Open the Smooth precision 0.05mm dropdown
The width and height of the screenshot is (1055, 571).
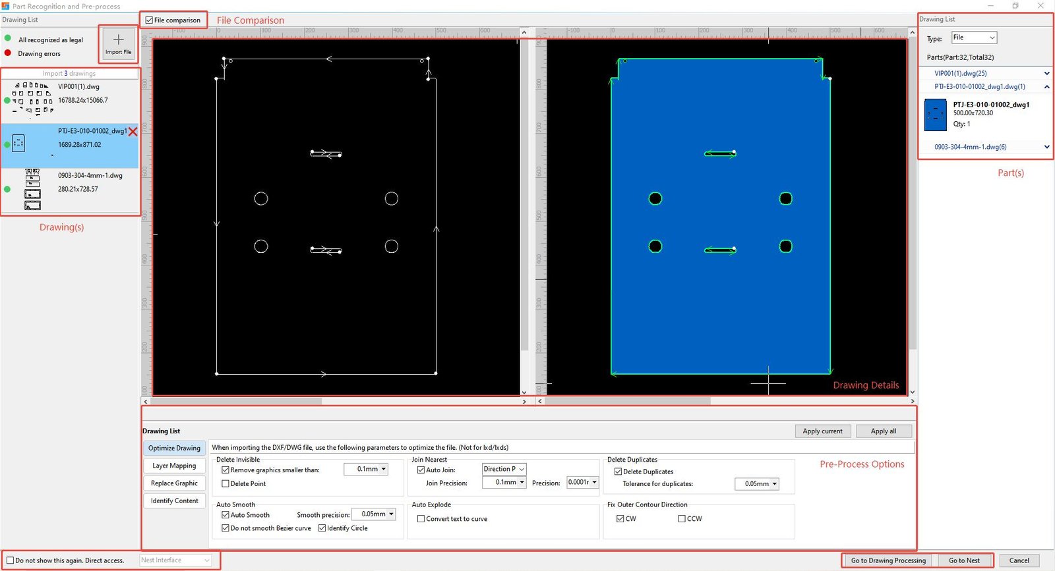(374, 514)
